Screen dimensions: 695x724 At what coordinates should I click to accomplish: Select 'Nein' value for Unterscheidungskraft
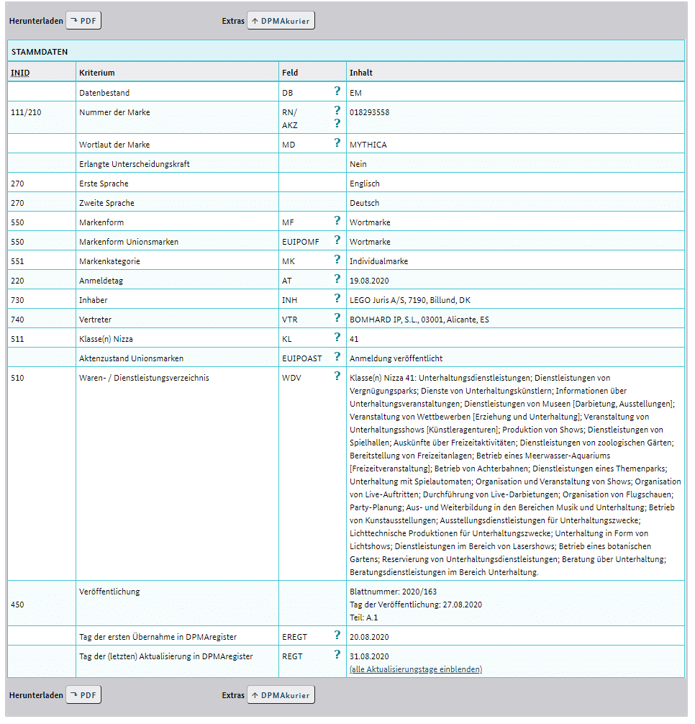(358, 164)
